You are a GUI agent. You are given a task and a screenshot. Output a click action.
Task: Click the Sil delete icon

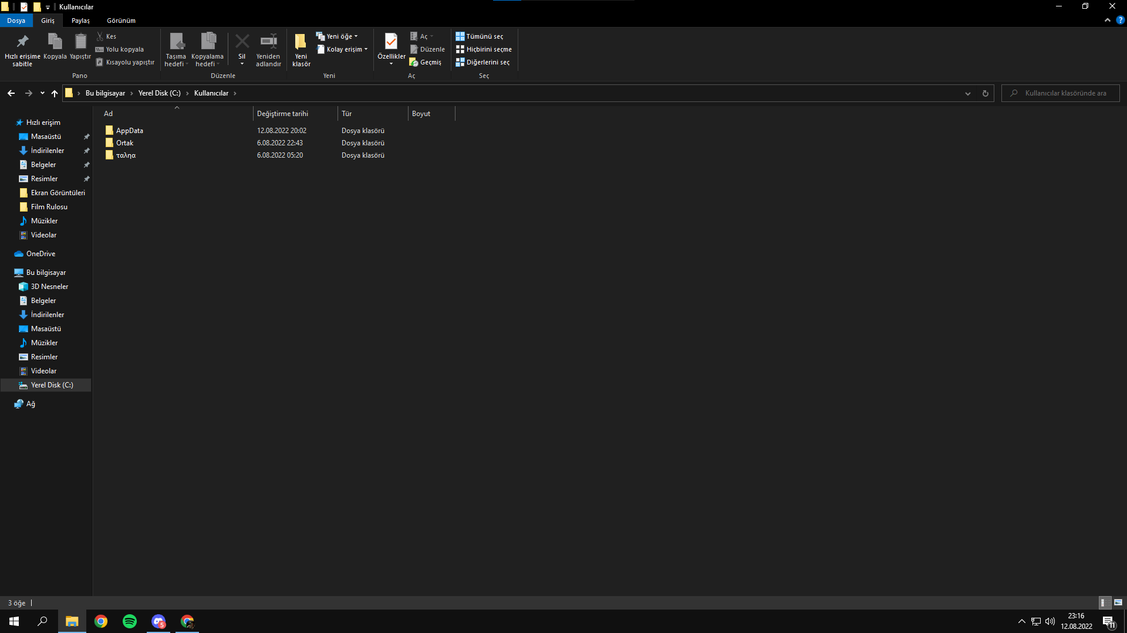tap(242, 42)
